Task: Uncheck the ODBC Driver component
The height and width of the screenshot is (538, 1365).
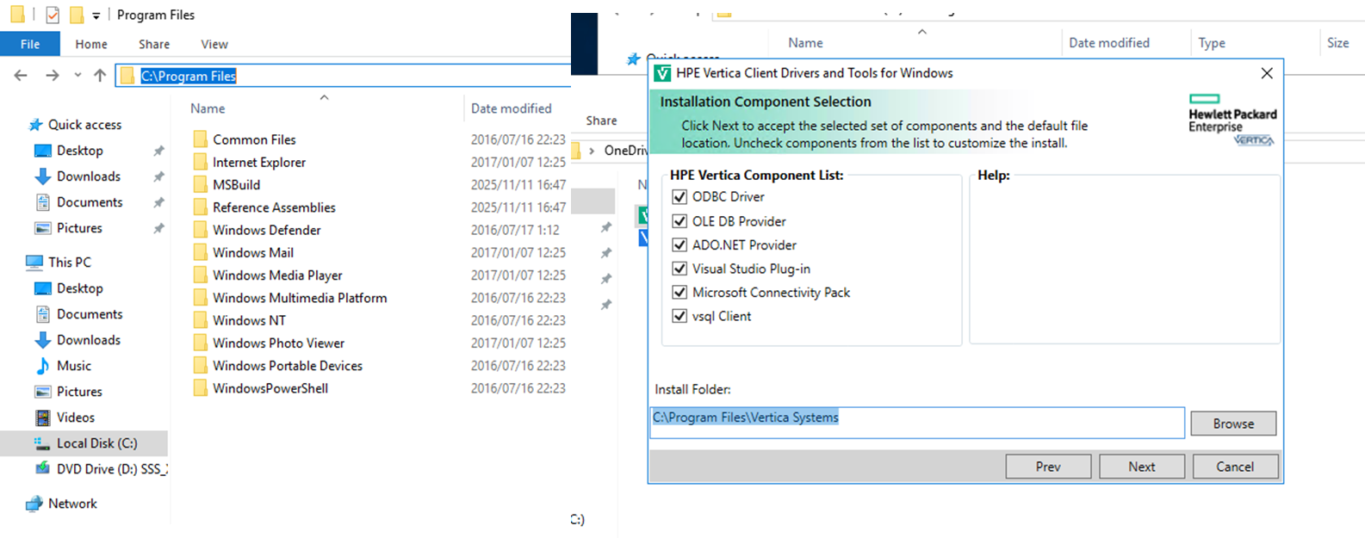Action: (679, 197)
